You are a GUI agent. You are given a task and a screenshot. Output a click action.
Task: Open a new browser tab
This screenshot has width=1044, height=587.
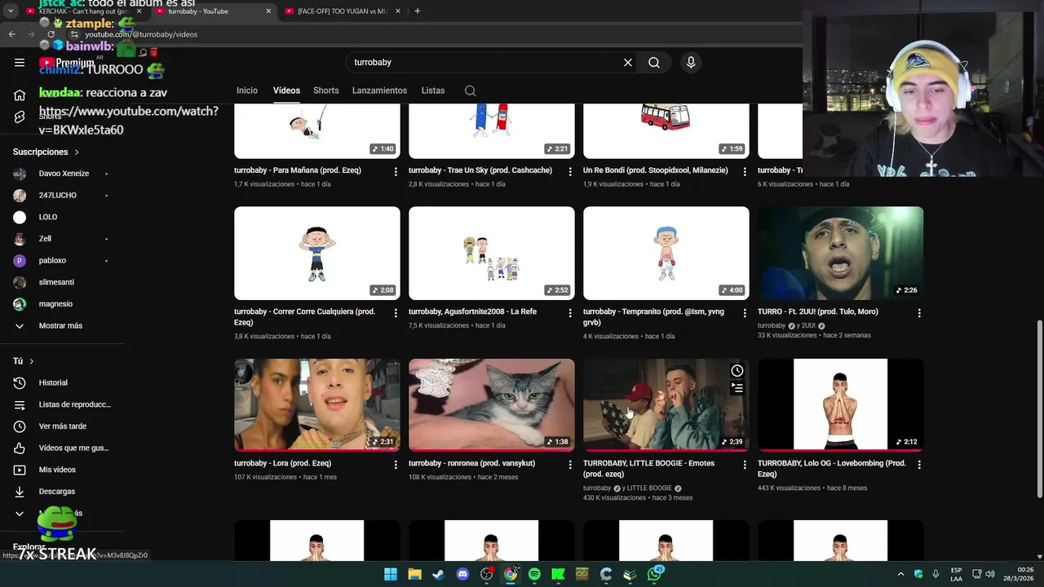418,11
